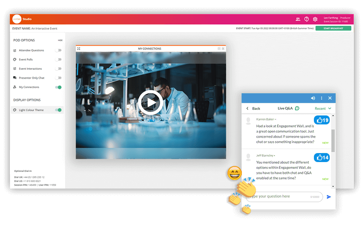This screenshot has width=364, height=245.
Task: Click the MY CONNECTIONS pod title
Action: pyautogui.click(x=149, y=49)
